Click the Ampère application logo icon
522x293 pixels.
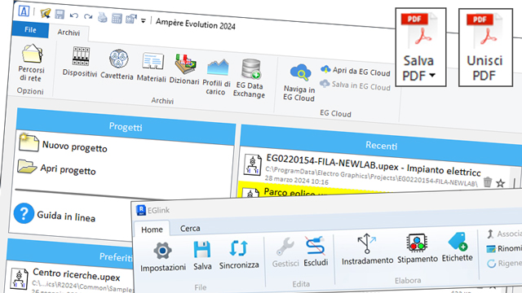(24, 11)
